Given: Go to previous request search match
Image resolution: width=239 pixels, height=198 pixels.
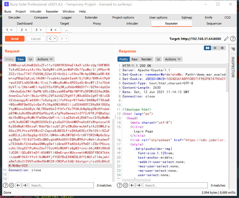Looking at the screenshot, I should 19,185.
